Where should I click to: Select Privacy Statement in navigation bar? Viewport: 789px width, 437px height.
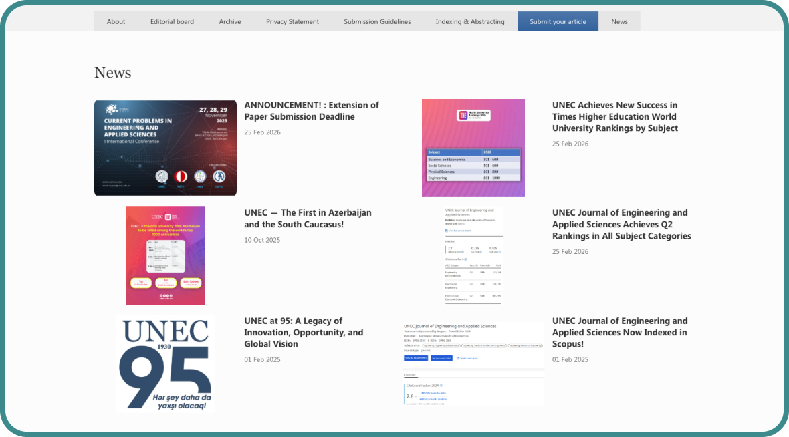292,21
